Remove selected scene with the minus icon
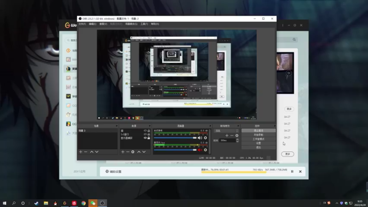The width and height of the screenshot is (368, 207). [86, 152]
